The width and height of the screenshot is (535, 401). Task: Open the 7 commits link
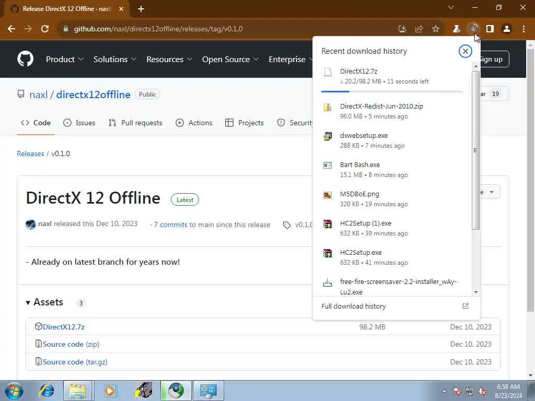(x=170, y=225)
